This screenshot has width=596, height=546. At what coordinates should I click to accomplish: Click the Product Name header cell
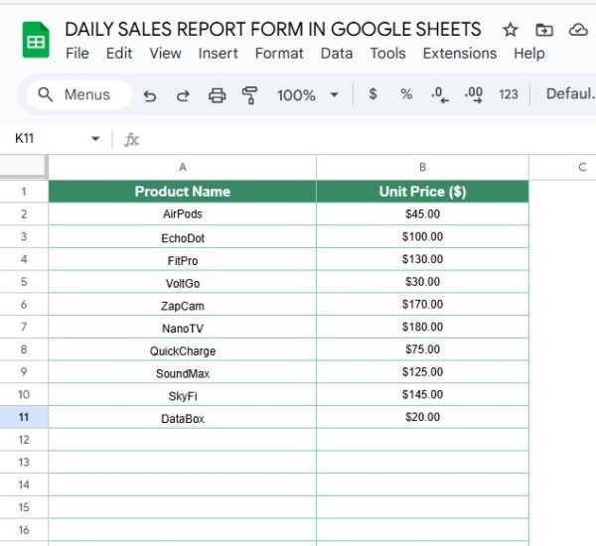[183, 192]
